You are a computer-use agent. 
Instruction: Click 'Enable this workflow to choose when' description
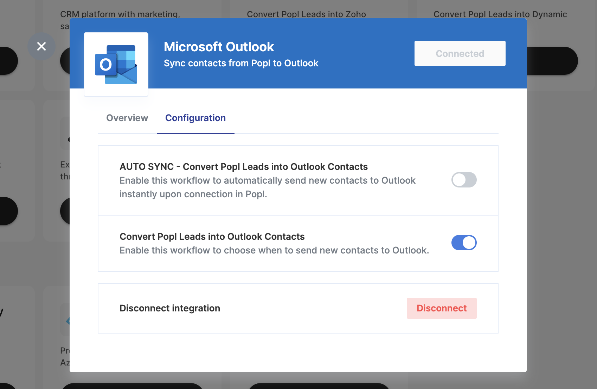[274, 250]
